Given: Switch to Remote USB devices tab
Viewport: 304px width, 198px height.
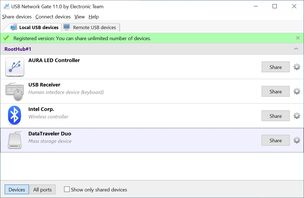Looking at the screenshot, I should (x=91, y=27).
